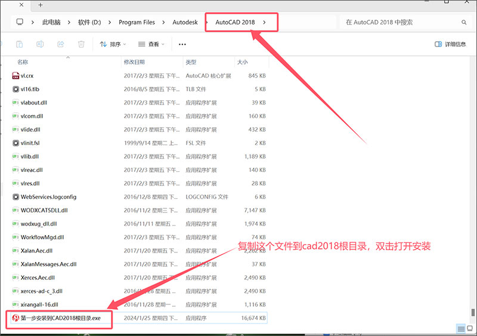This screenshot has height=336, width=477.
Task: Click the vertical scrollbar thumb
Action: (473, 313)
